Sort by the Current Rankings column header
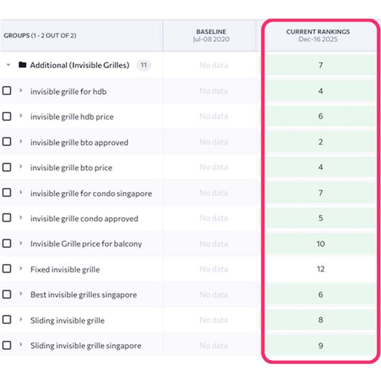Screen dimensions: 381x381 (x=318, y=35)
